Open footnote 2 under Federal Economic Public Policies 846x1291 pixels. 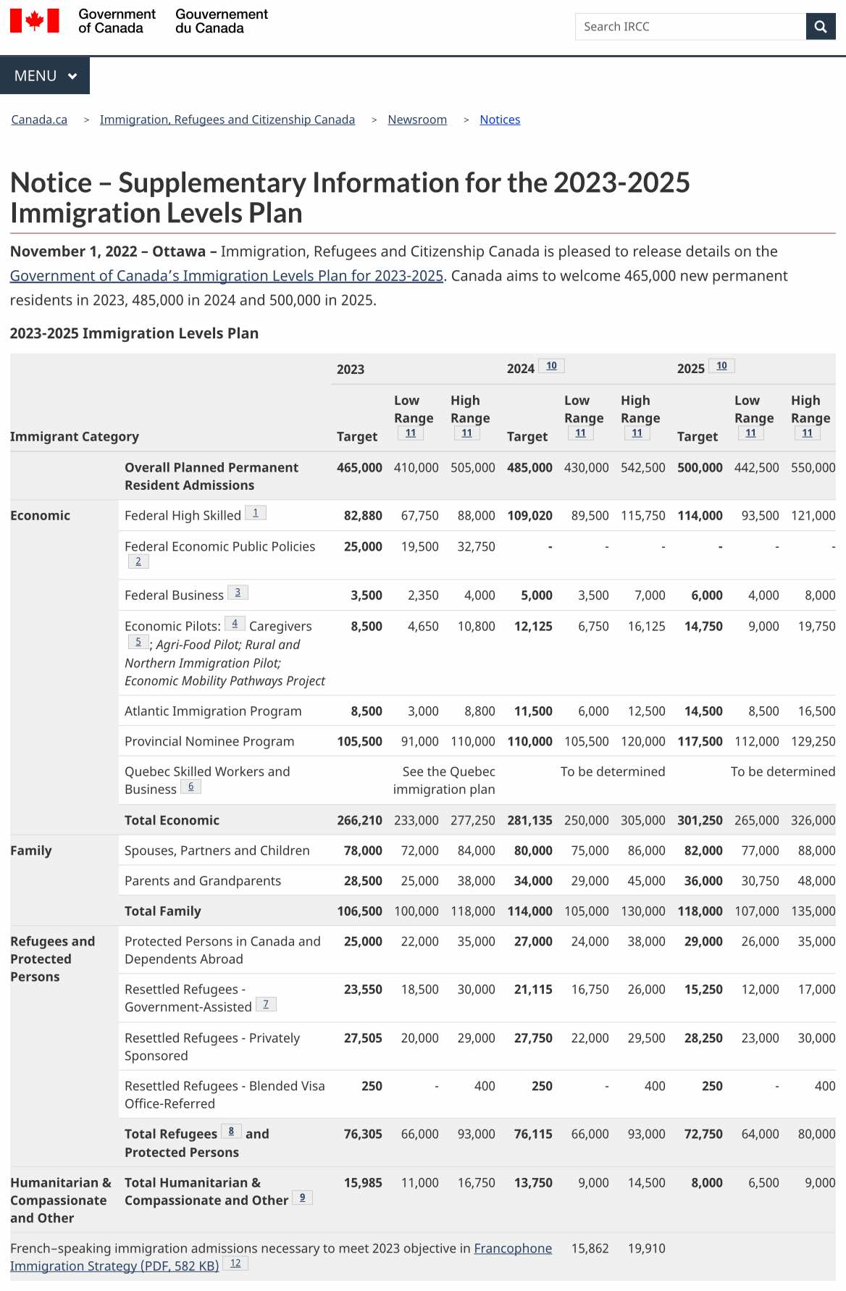pyautogui.click(x=138, y=561)
